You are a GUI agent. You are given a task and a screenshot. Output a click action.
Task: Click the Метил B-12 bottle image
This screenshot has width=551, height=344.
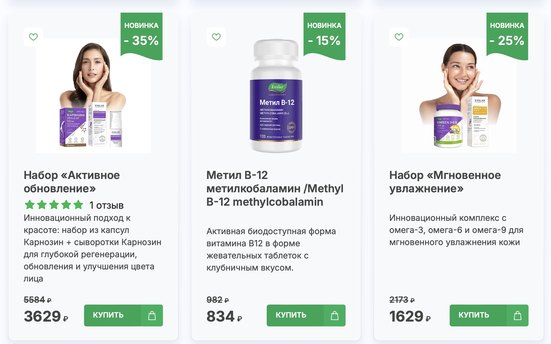[x=276, y=96]
